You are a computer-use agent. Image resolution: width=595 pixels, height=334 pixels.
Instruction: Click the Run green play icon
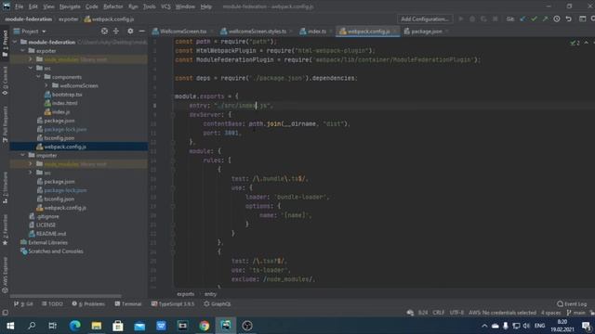[x=461, y=19]
